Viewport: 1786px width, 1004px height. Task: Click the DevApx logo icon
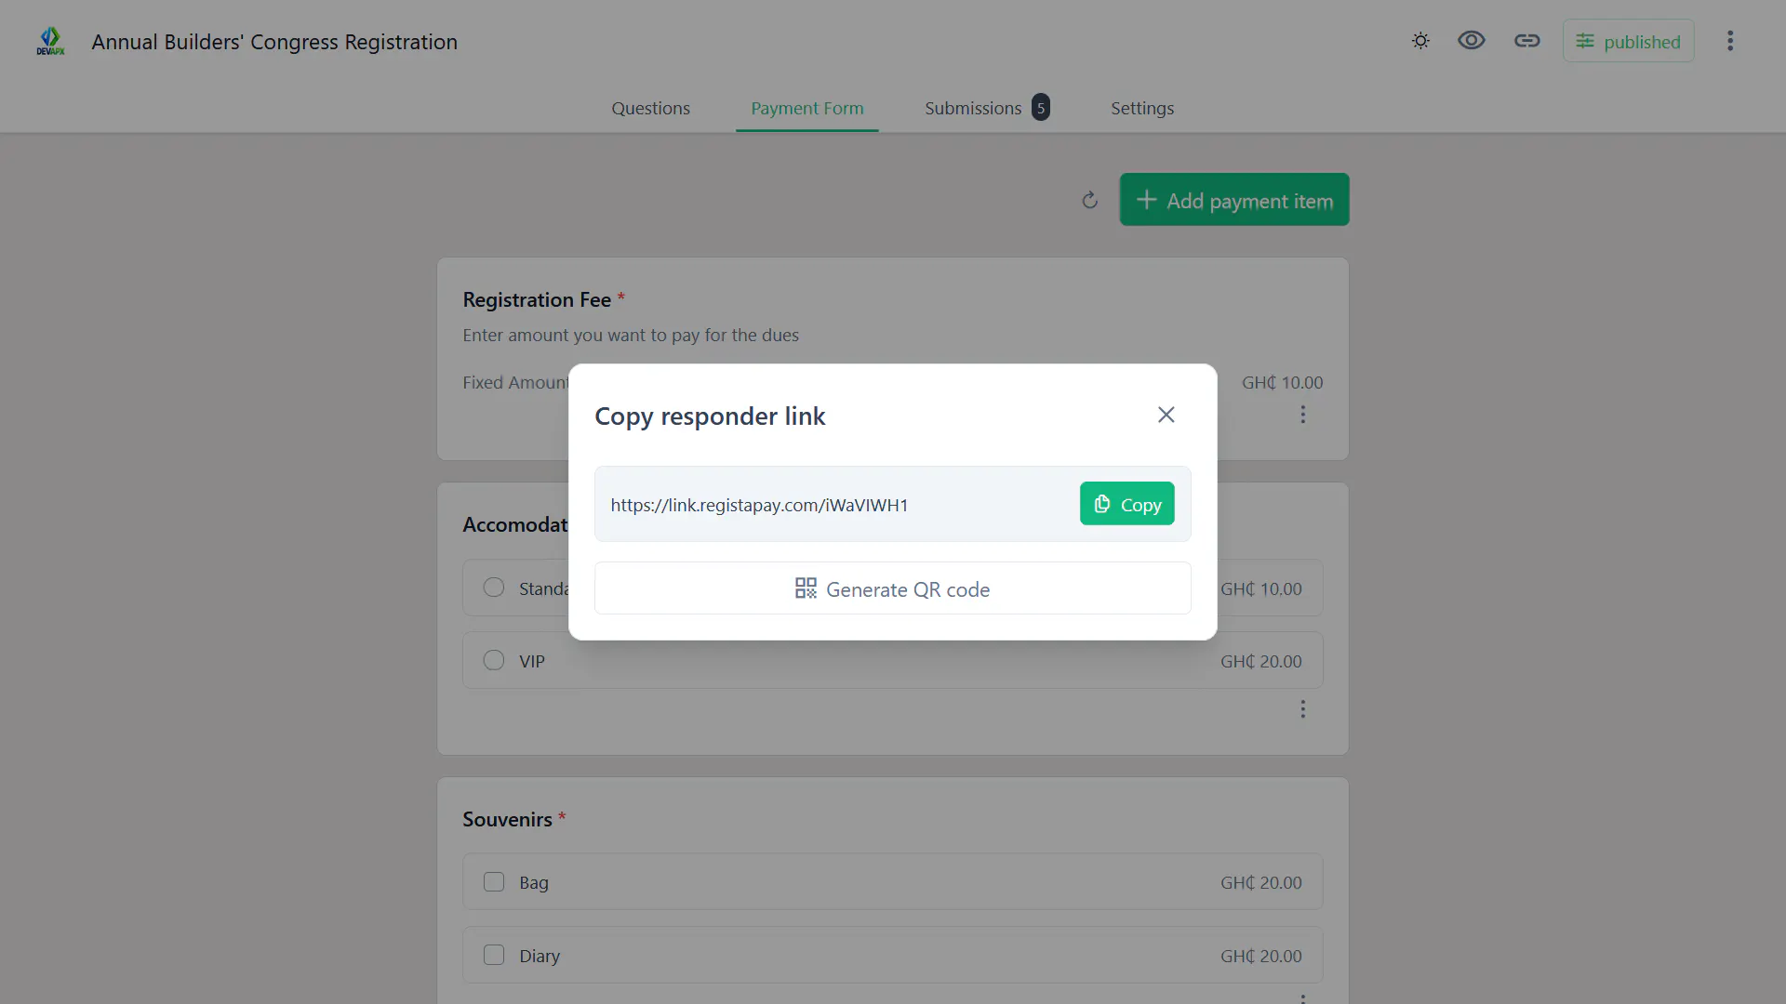[x=50, y=41]
